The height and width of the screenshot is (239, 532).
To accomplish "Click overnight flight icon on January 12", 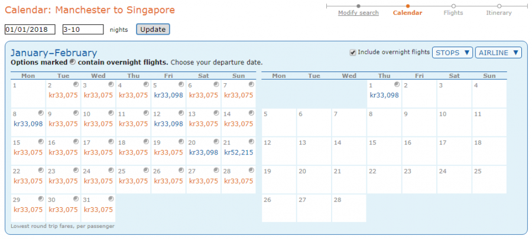I will [x=180, y=113].
